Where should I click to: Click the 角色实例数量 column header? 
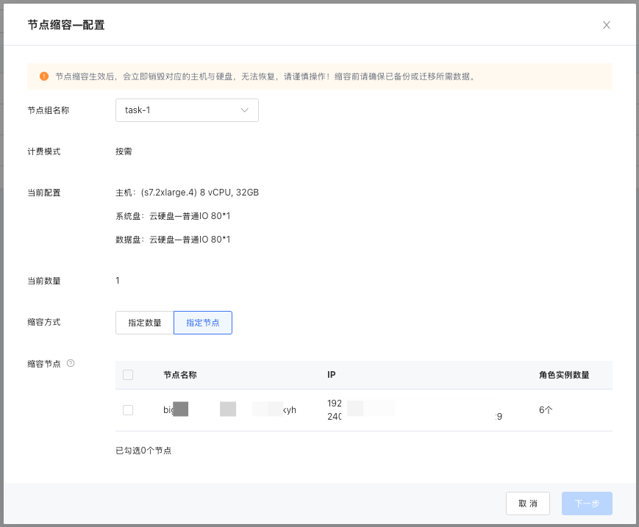[564, 375]
